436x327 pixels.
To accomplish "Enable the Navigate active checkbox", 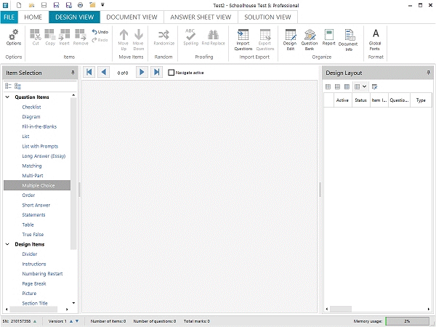I will (171, 73).
